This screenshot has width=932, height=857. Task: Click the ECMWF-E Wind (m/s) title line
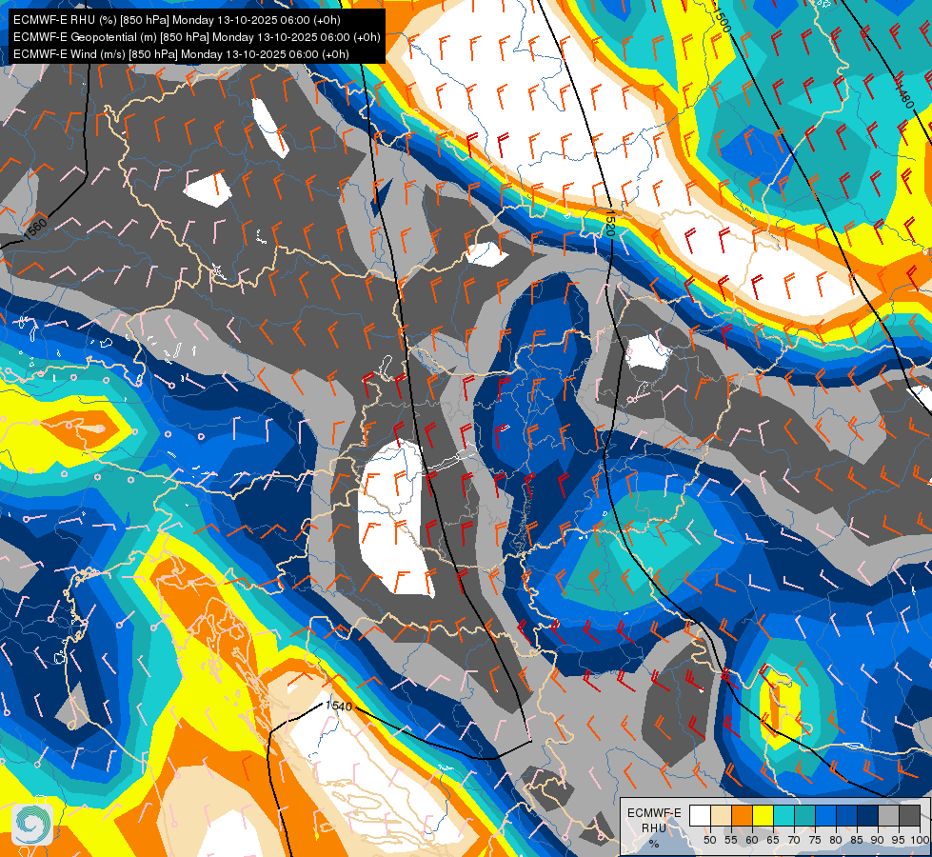pos(181,54)
